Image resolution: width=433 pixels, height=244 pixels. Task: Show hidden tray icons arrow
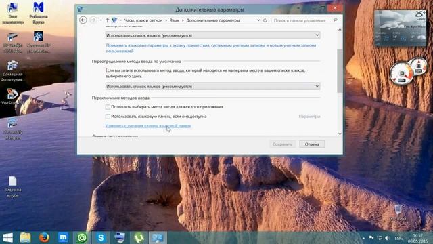[363, 238]
